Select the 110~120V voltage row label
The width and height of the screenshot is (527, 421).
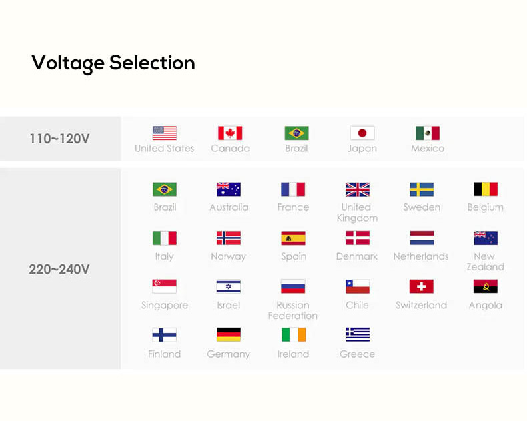59,139
